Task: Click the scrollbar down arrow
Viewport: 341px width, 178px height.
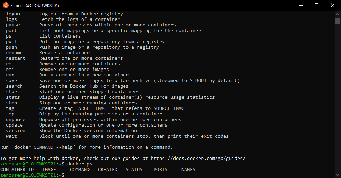Action: point(338,175)
